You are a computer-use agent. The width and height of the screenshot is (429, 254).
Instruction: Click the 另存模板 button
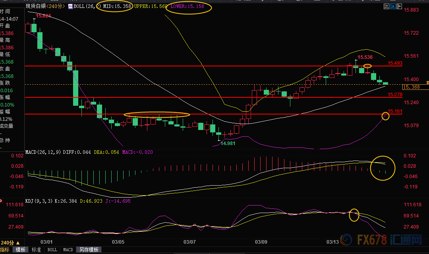tap(88, 250)
